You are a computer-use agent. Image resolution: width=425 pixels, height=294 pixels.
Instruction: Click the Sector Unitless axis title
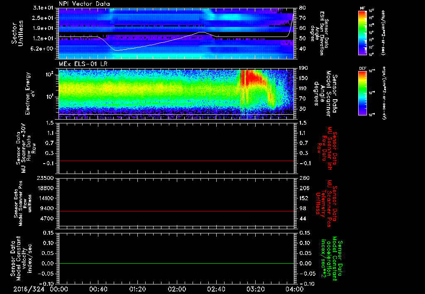(17, 33)
